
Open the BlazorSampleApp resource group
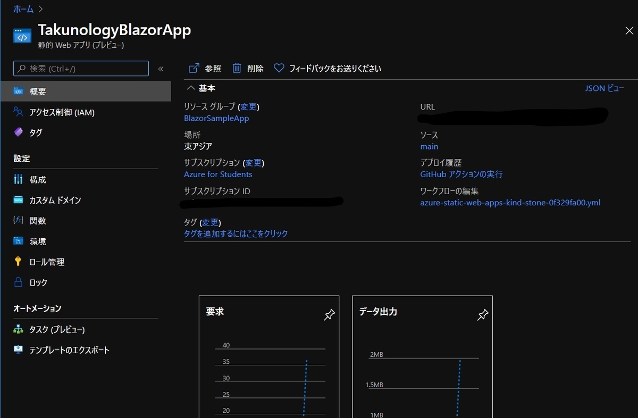(x=216, y=118)
